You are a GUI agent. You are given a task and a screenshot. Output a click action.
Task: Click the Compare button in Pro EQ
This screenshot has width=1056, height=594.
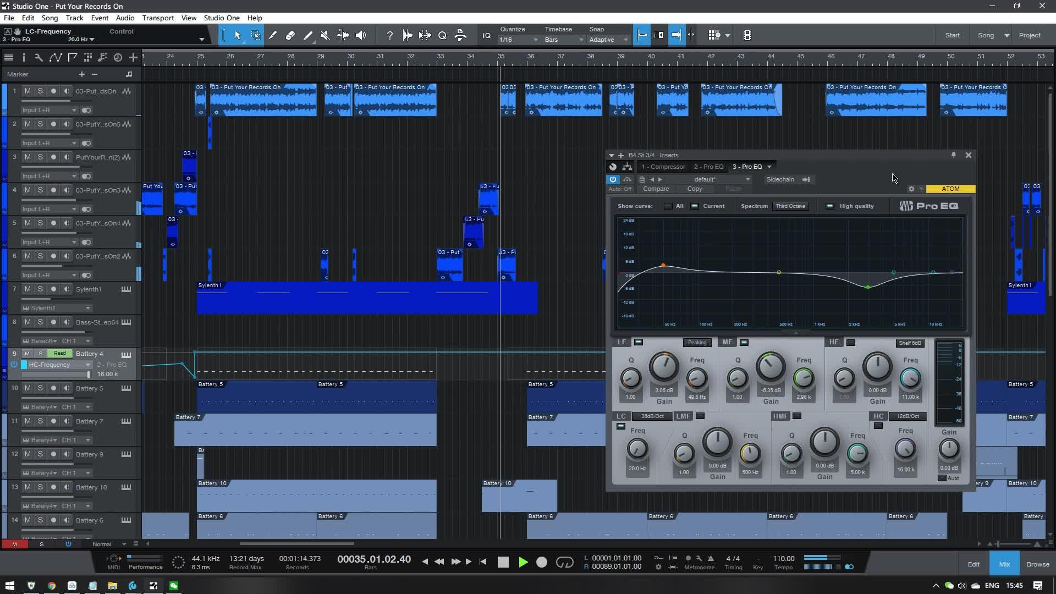click(x=656, y=189)
